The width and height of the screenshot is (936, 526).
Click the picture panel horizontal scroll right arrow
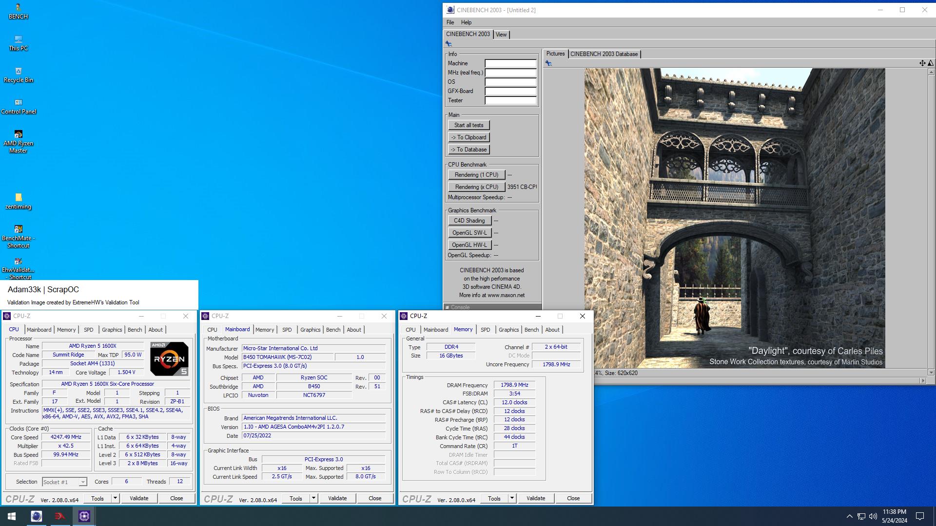tap(922, 380)
